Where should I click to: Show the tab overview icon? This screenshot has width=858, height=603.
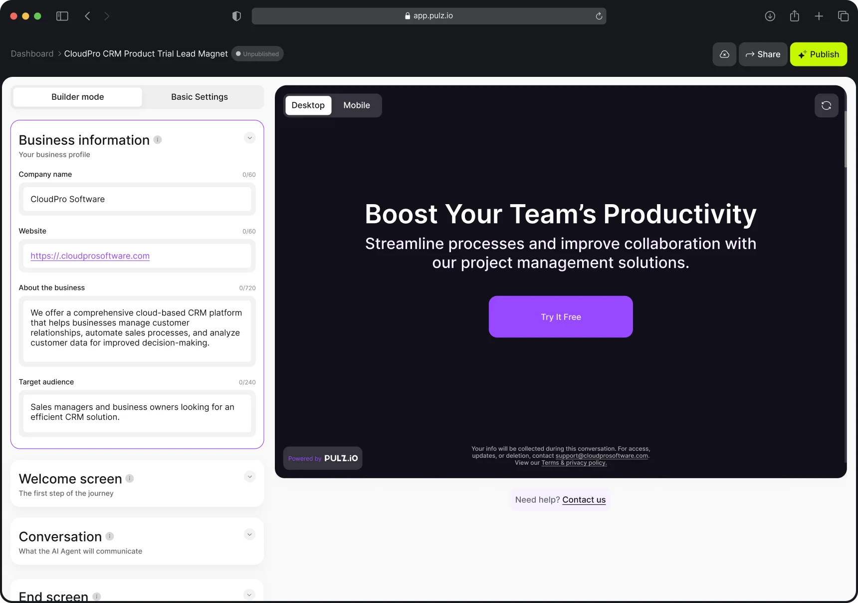pos(843,16)
